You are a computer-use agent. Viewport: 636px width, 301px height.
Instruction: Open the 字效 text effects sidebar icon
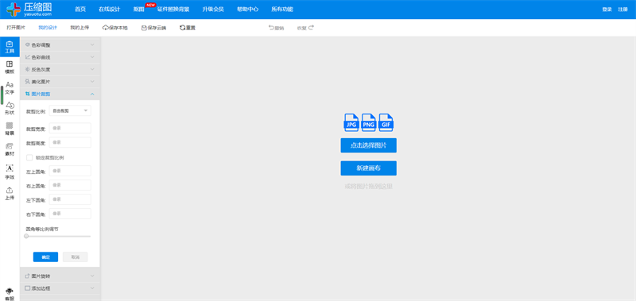pyautogui.click(x=10, y=172)
